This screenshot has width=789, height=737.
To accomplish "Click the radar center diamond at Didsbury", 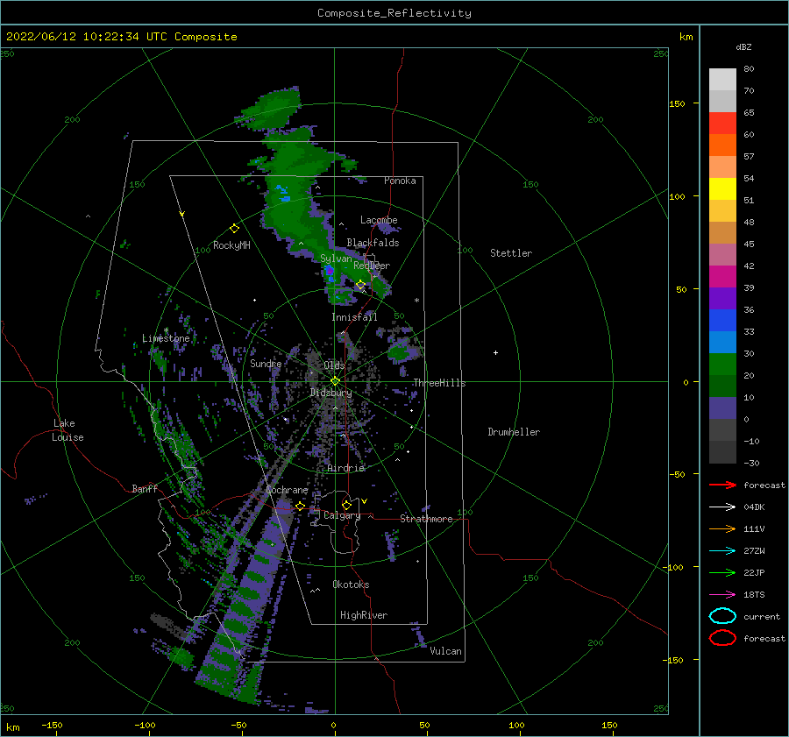I will 335,381.
